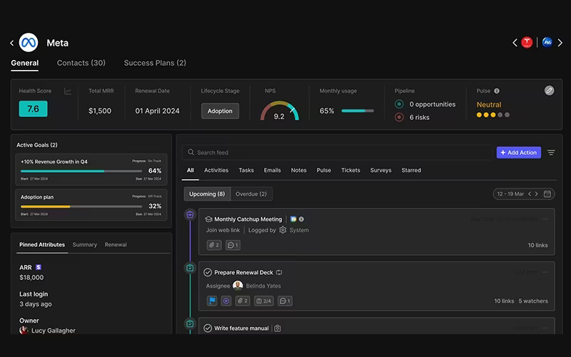Screen dimensions: 571x357
Task: Click recurring icon beside Prepare Renewal Deck
Action: click(279, 273)
